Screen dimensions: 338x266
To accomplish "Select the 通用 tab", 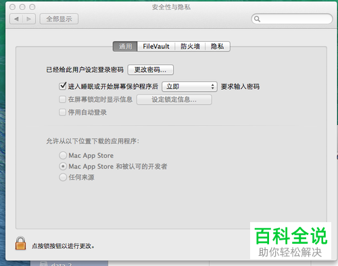I will pos(125,47).
